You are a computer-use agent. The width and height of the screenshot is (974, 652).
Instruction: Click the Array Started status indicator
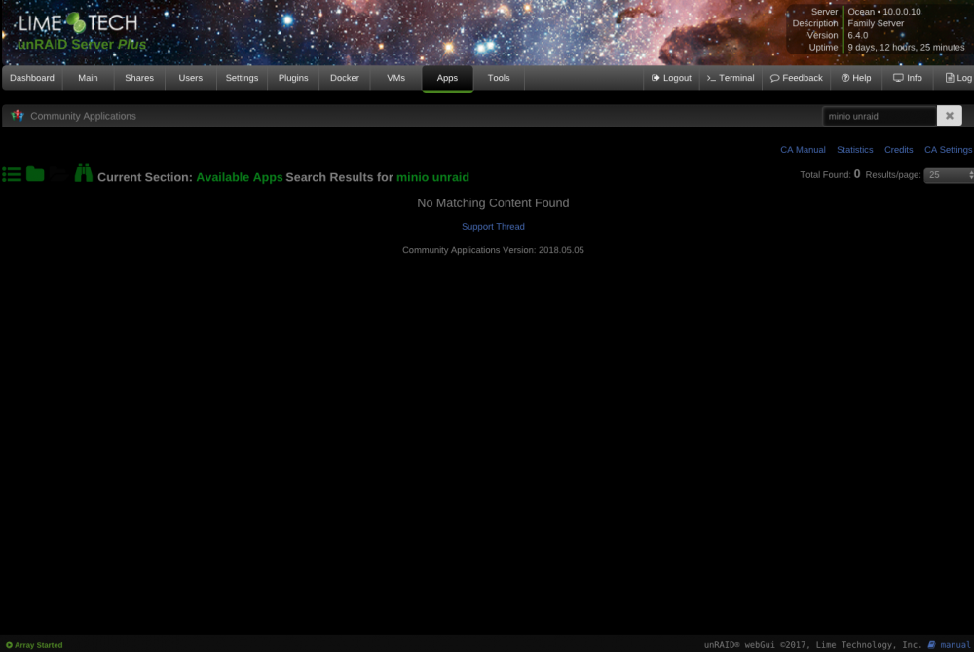click(34, 645)
